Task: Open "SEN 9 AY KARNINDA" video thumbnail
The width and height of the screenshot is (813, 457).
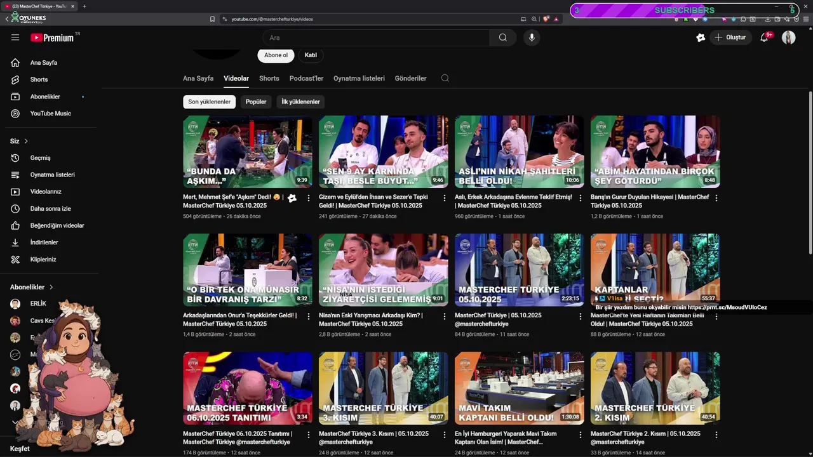Action: click(x=384, y=152)
